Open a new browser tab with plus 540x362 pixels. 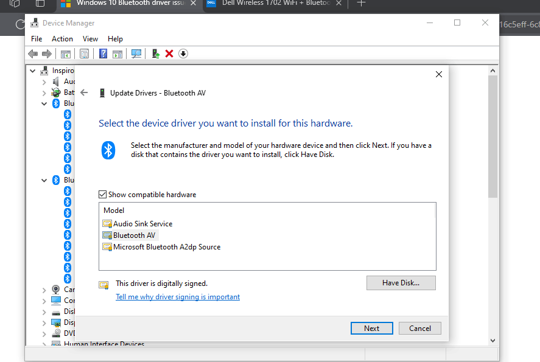(x=361, y=4)
